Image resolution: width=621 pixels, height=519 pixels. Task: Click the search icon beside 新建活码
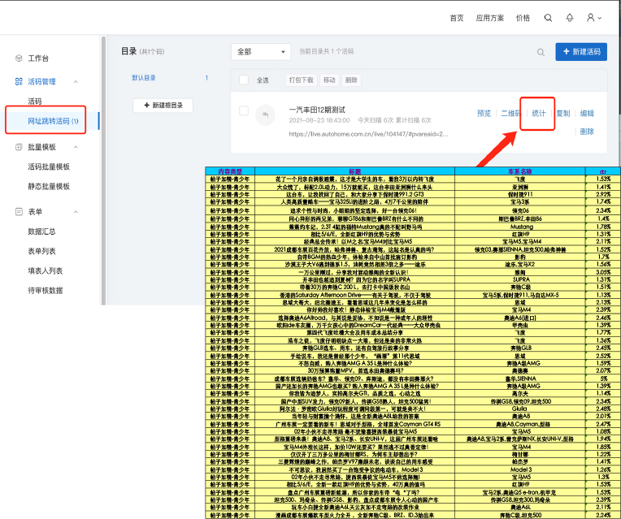541,52
